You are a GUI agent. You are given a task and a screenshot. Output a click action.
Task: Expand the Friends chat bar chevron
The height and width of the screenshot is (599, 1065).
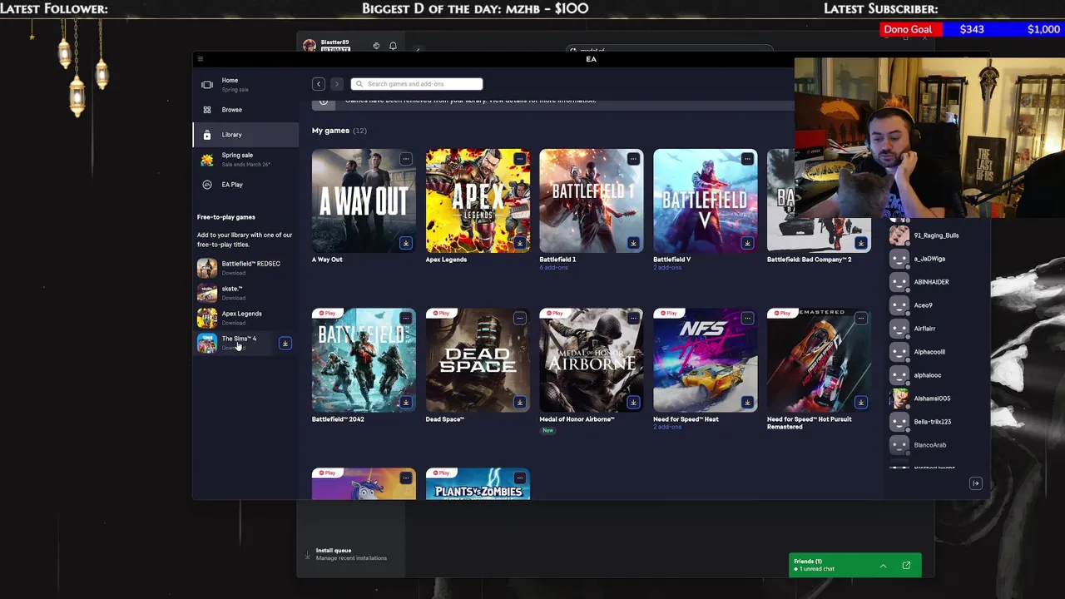tap(883, 567)
